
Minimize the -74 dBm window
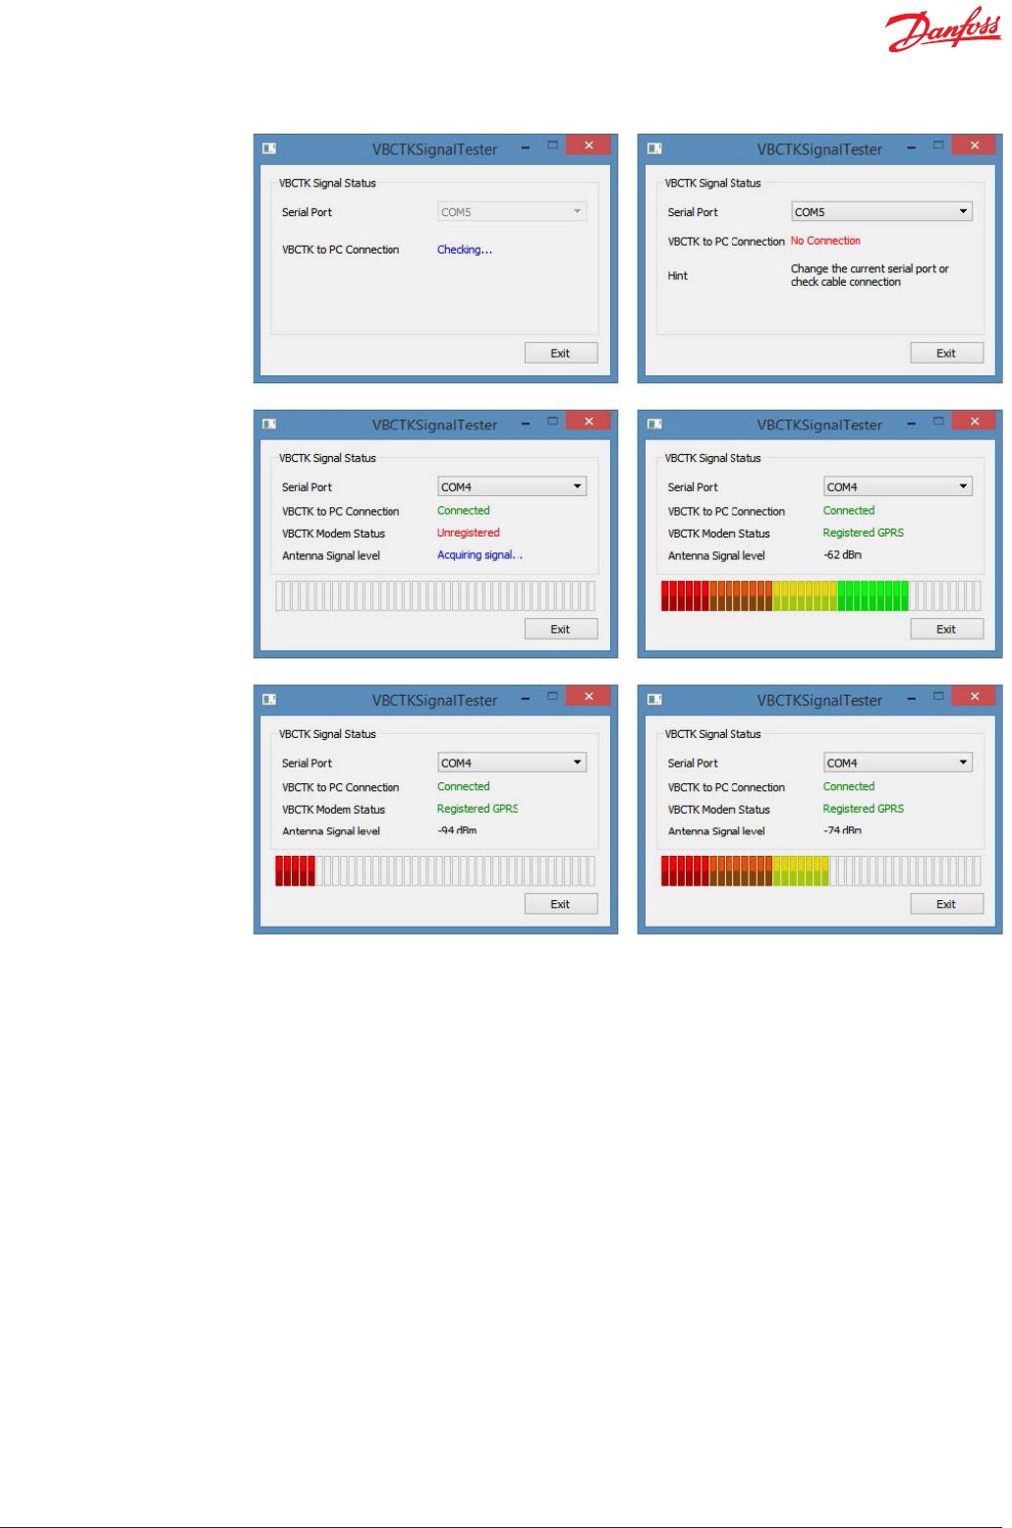[x=911, y=700]
